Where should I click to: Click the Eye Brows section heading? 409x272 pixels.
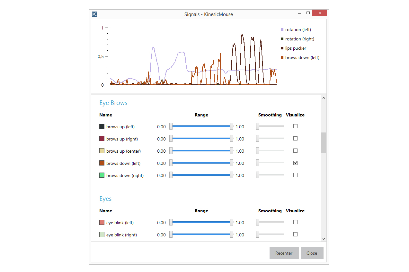tap(113, 103)
